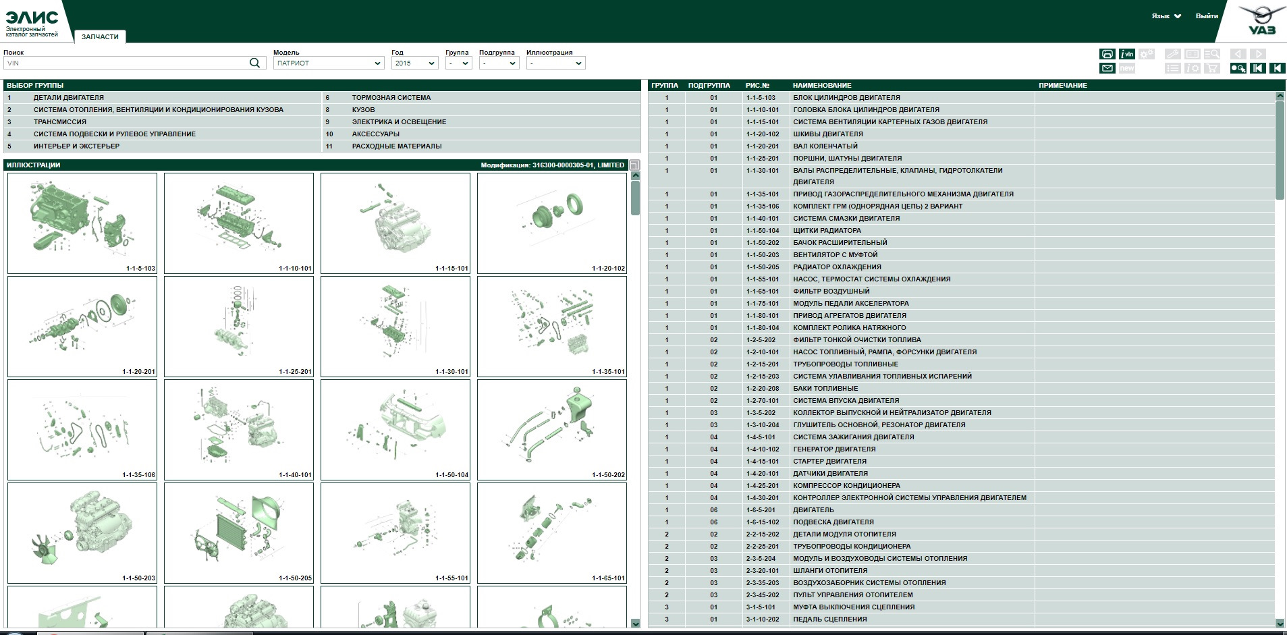This screenshot has height=635, width=1287.
Task: Click the VIN search input field
Action: tap(126, 63)
